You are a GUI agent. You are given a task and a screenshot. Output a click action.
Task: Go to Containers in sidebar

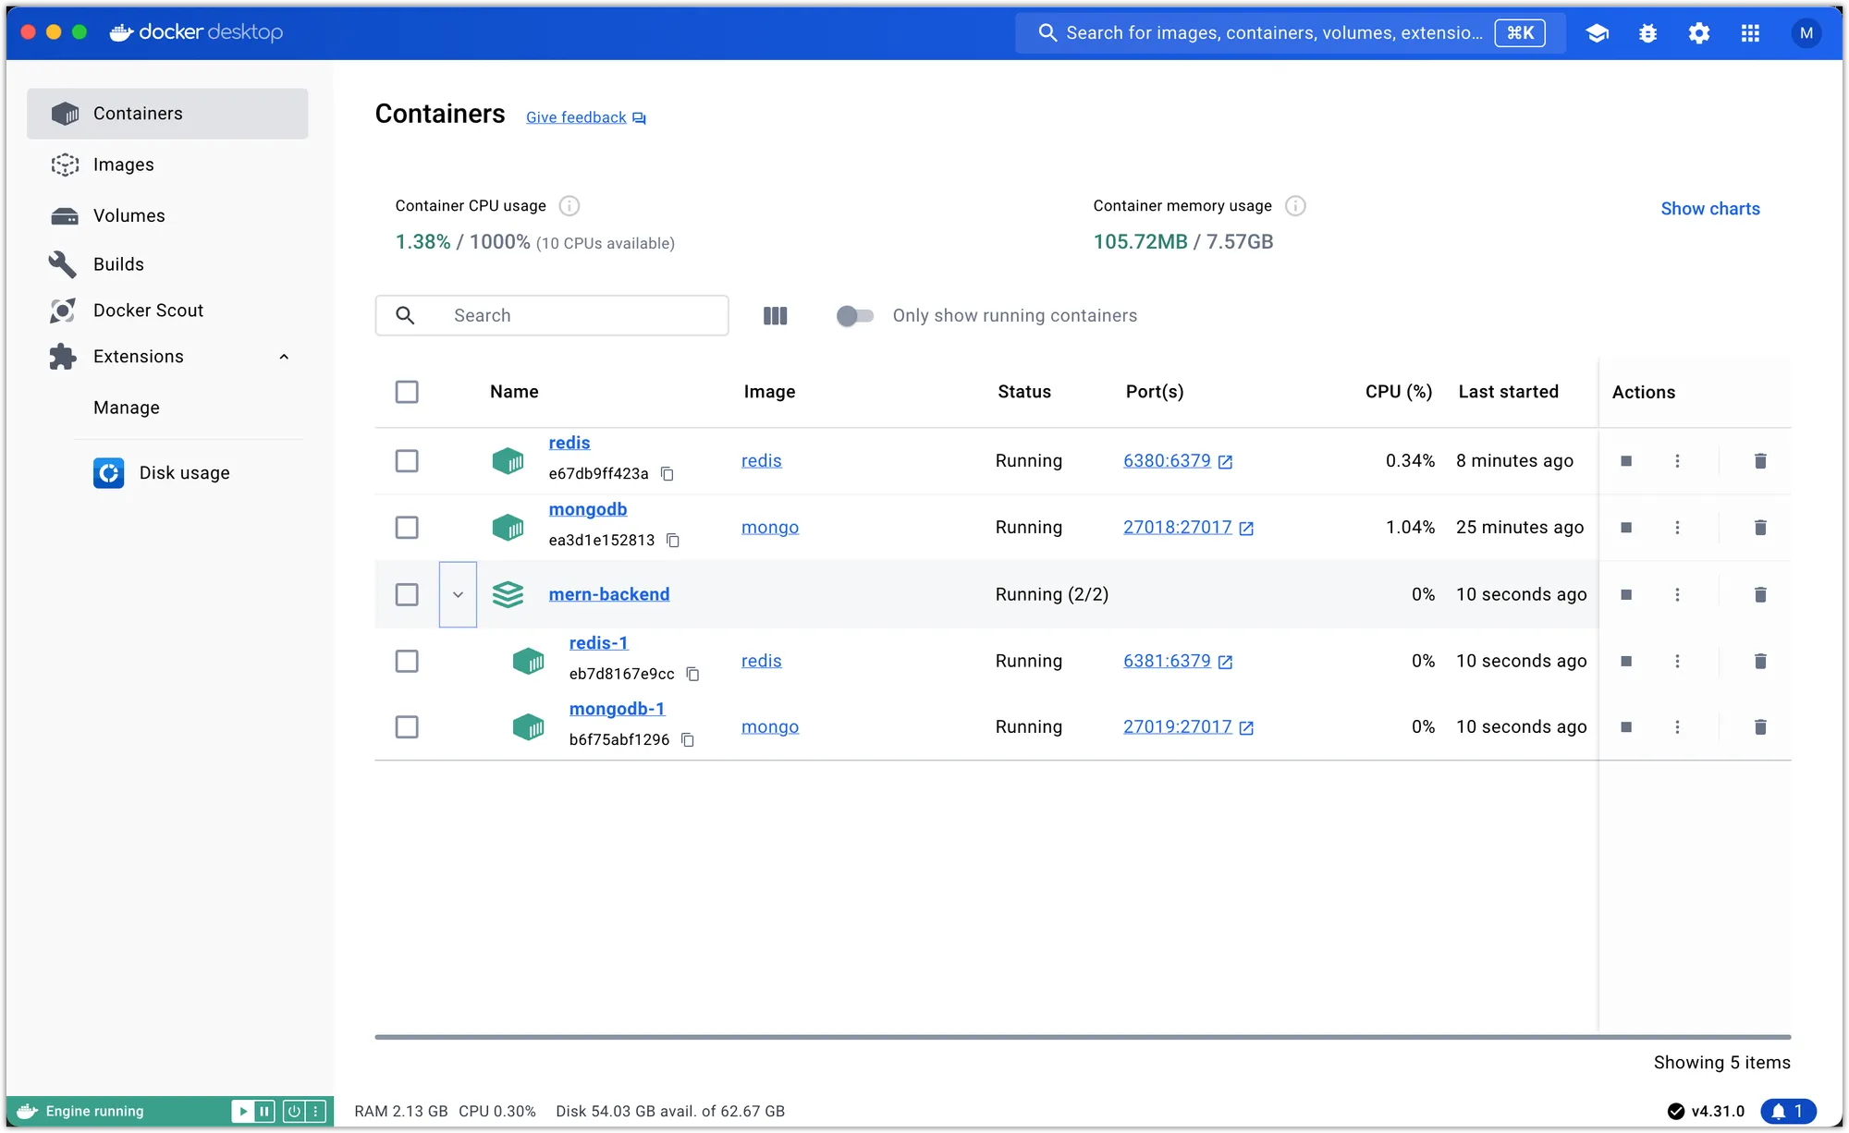(x=167, y=114)
